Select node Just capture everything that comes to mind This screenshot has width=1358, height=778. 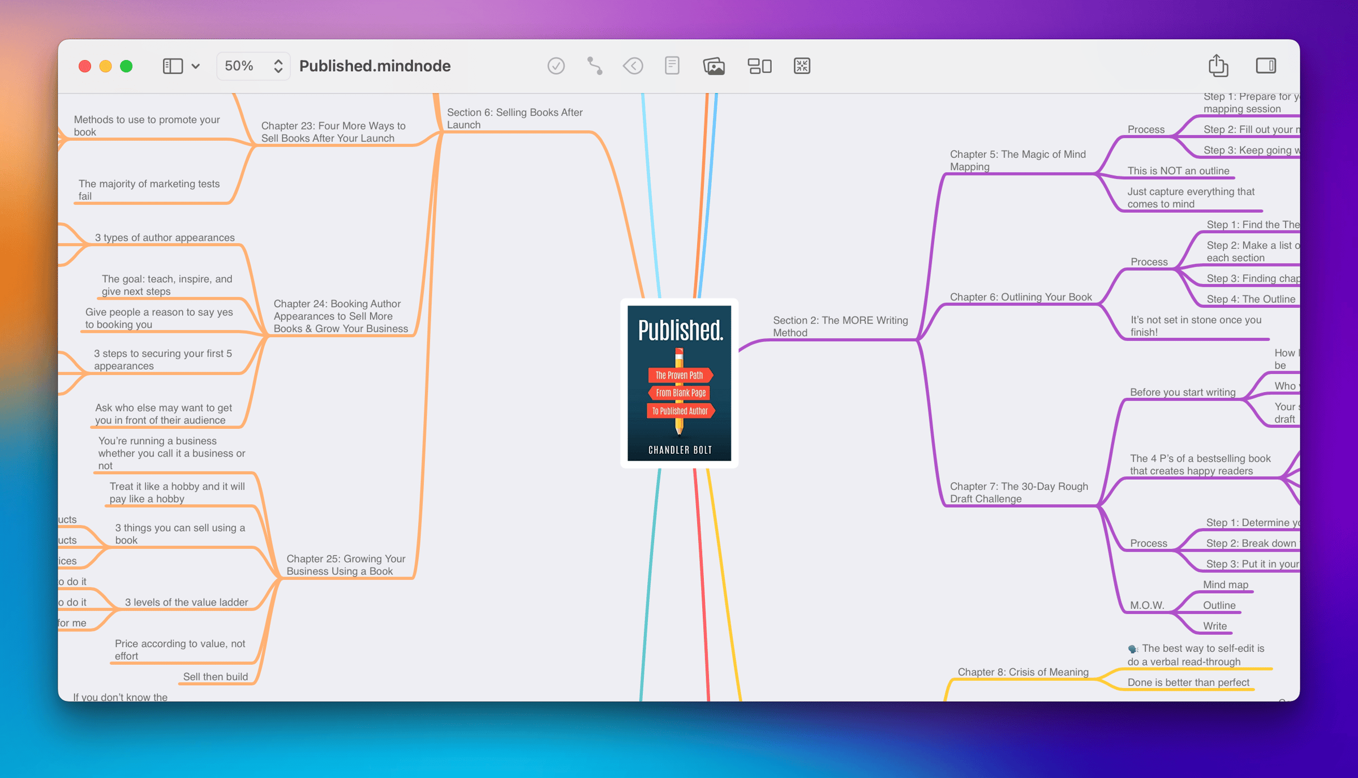(x=1191, y=197)
